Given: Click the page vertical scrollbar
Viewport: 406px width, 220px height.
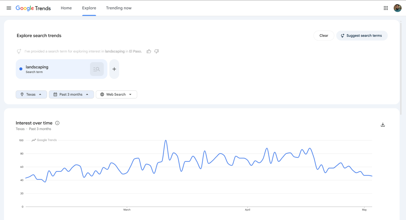Looking at the screenshot, I should click(401, 68).
